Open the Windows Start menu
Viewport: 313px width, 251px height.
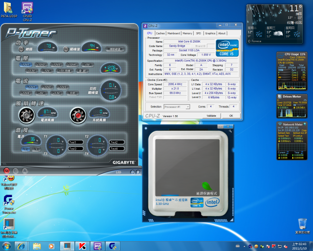tap(6, 246)
